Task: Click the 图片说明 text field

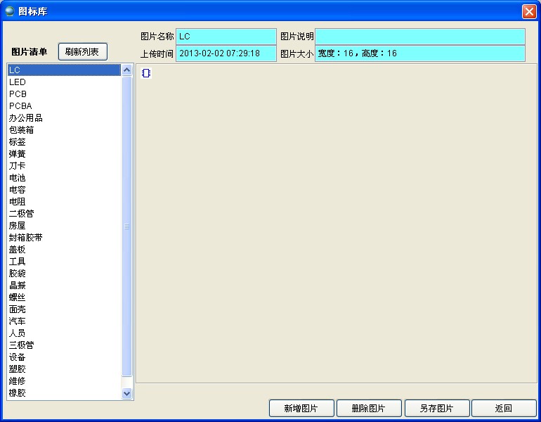Action: coord(419,36)
